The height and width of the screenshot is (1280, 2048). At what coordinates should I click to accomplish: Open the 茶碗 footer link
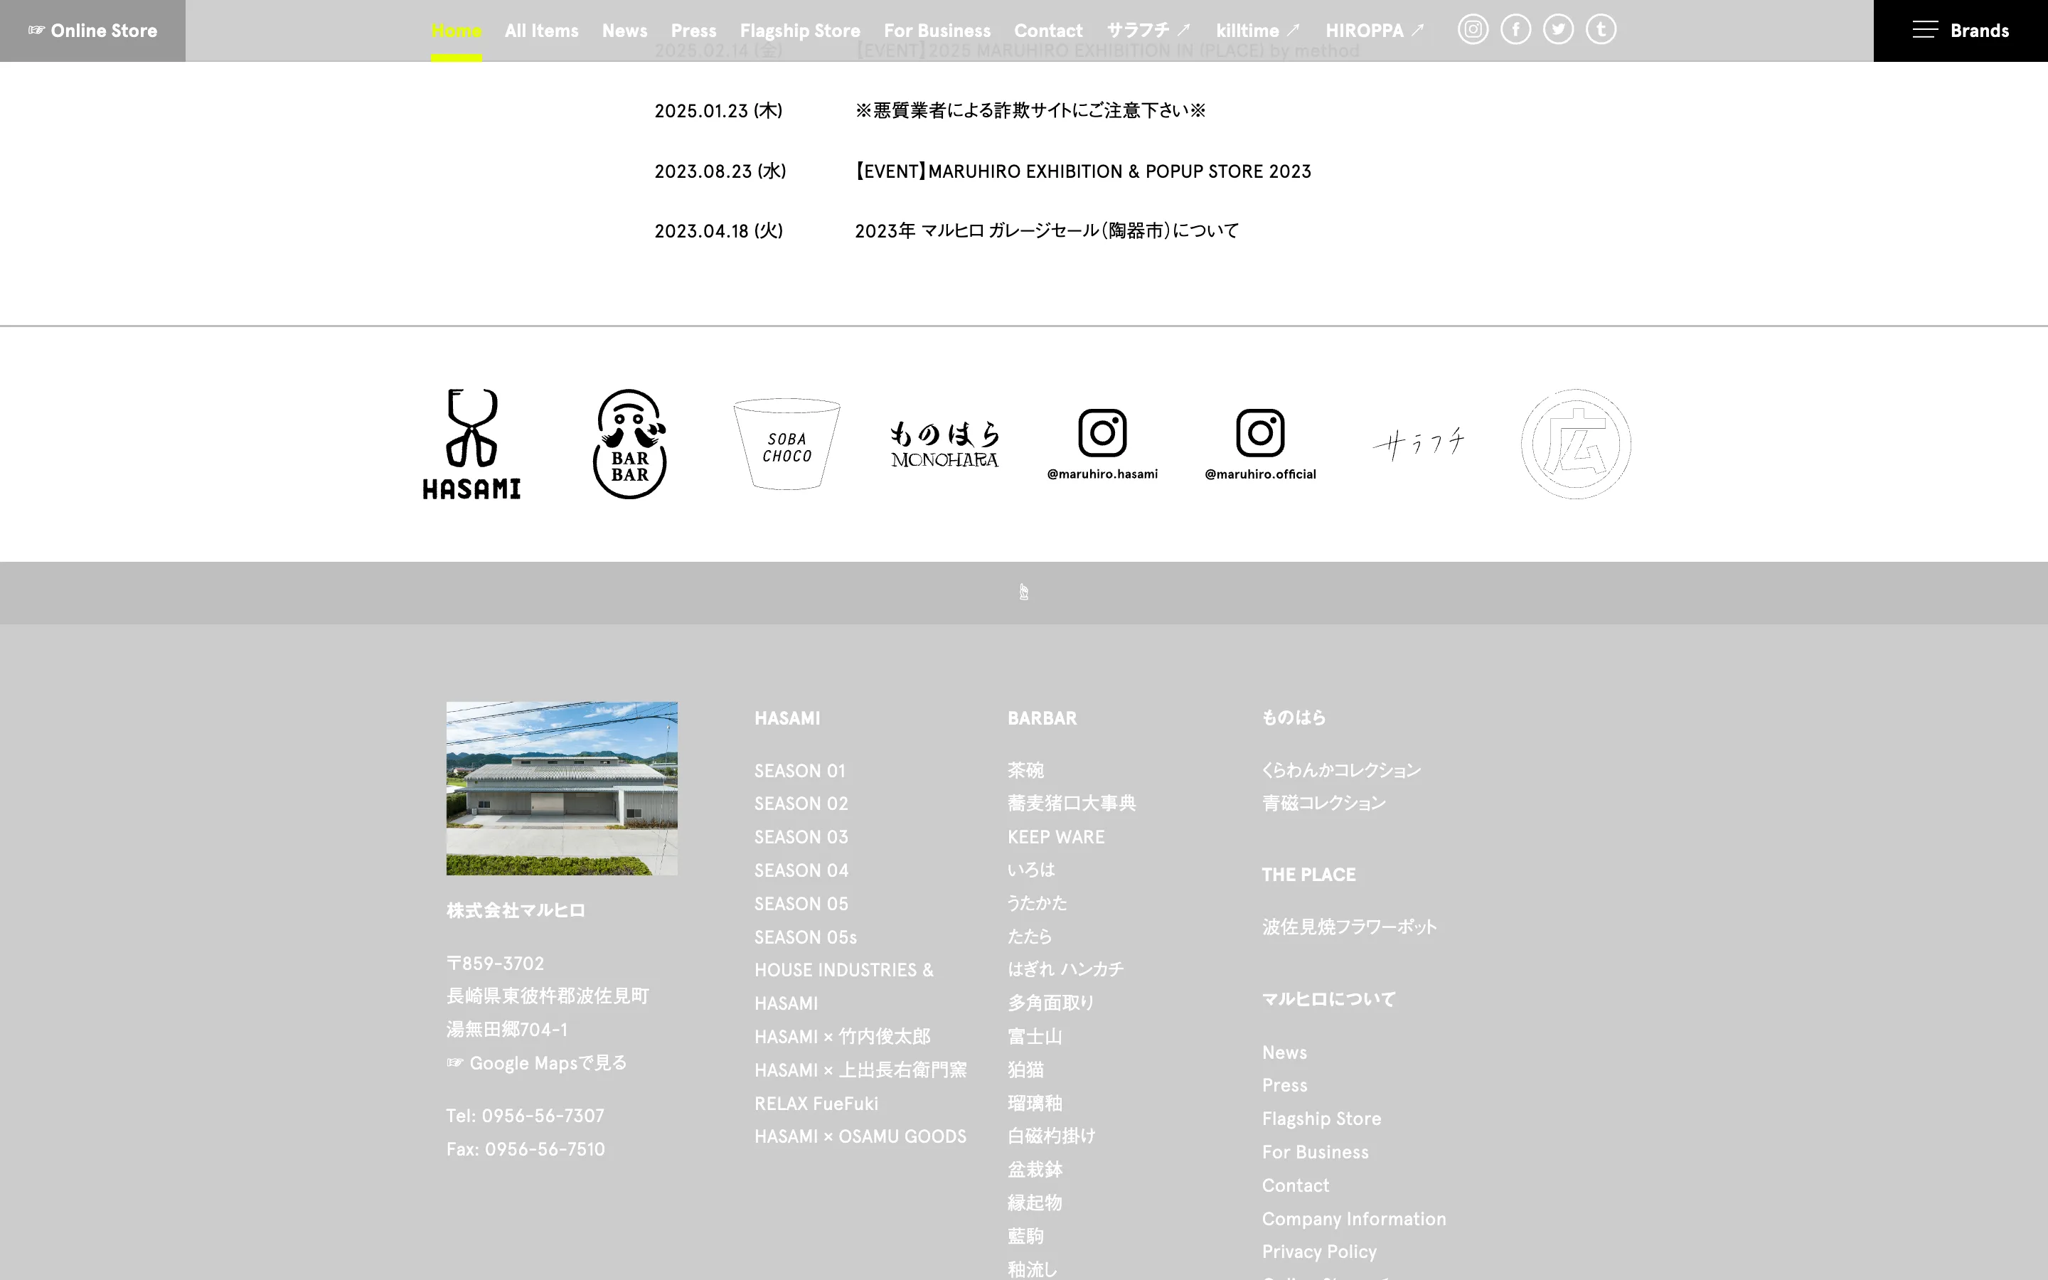pyautogui.click(x=1025, y=770)
